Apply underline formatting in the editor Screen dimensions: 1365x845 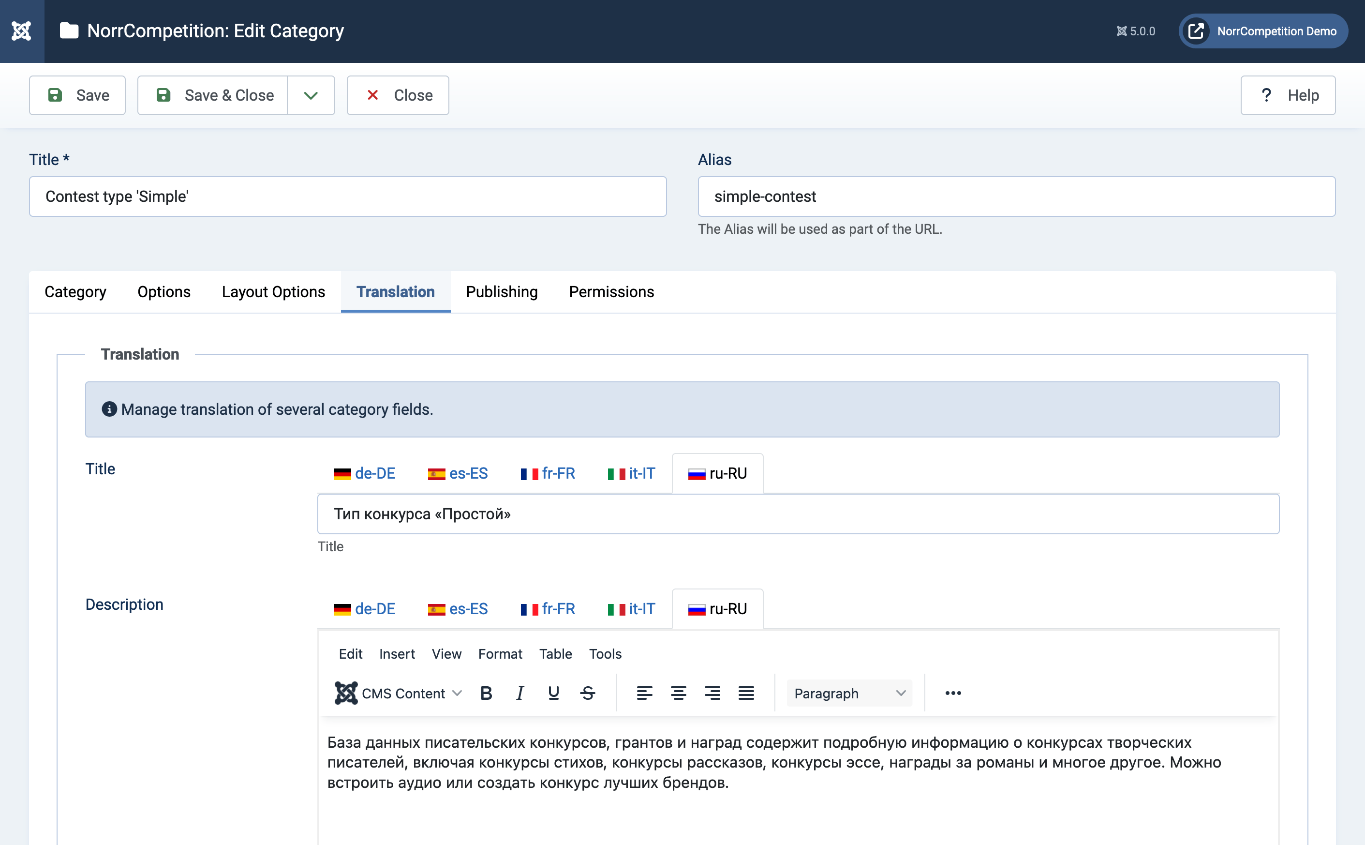[x=553, y=693]
